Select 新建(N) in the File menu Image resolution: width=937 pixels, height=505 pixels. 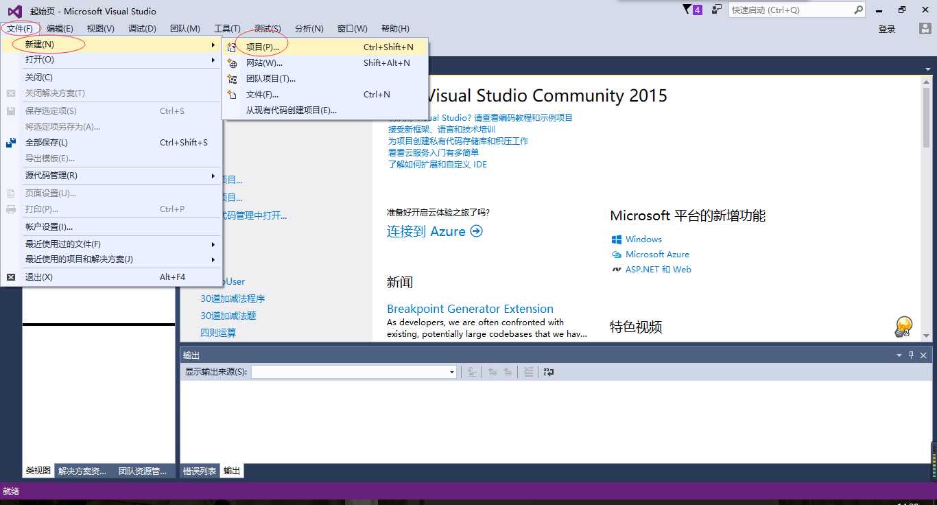coord(112,44)
